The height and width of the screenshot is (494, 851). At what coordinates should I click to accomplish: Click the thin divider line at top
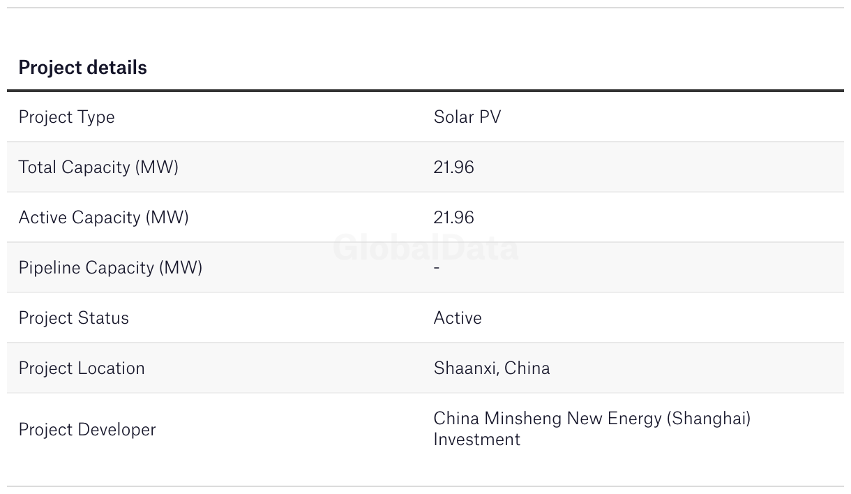(425, 8)
